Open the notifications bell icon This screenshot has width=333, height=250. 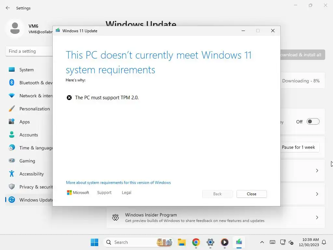click(x=324, y=242)
